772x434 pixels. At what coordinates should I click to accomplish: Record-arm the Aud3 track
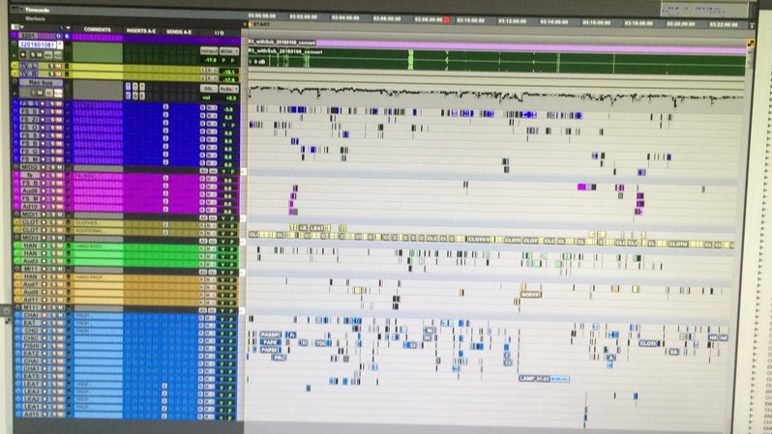point(45,261)
